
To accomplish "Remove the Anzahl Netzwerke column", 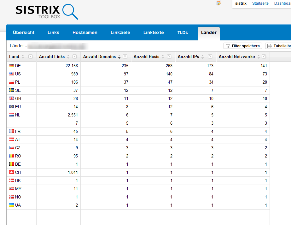I will click(x=264, y=56).
